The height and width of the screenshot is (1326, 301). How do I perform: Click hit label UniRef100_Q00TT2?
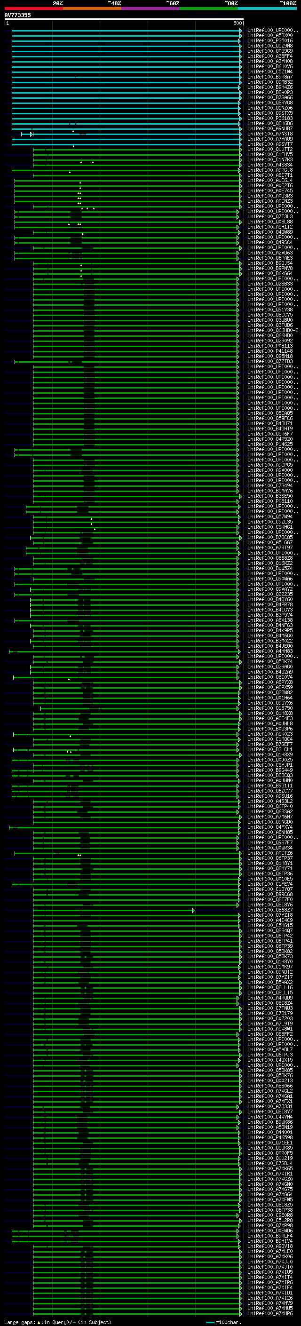coord(270,149)
